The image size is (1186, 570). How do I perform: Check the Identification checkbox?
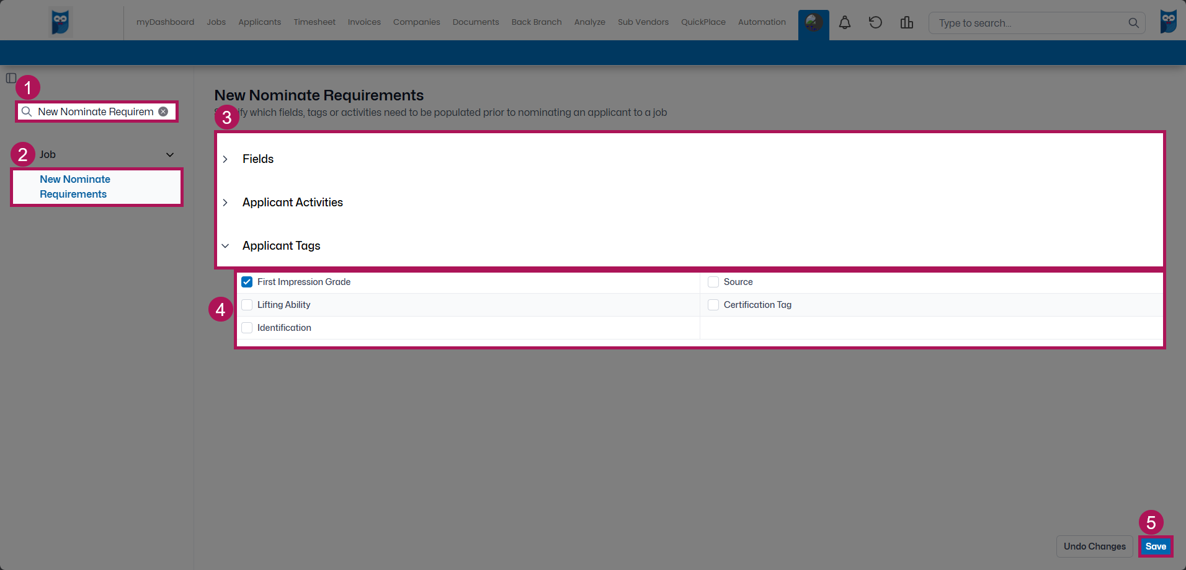click(247, 328)
